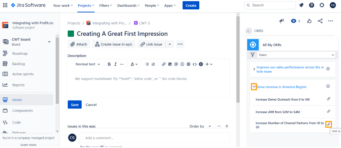Go back with the OKRS arrow icon

tap(249, 31)
